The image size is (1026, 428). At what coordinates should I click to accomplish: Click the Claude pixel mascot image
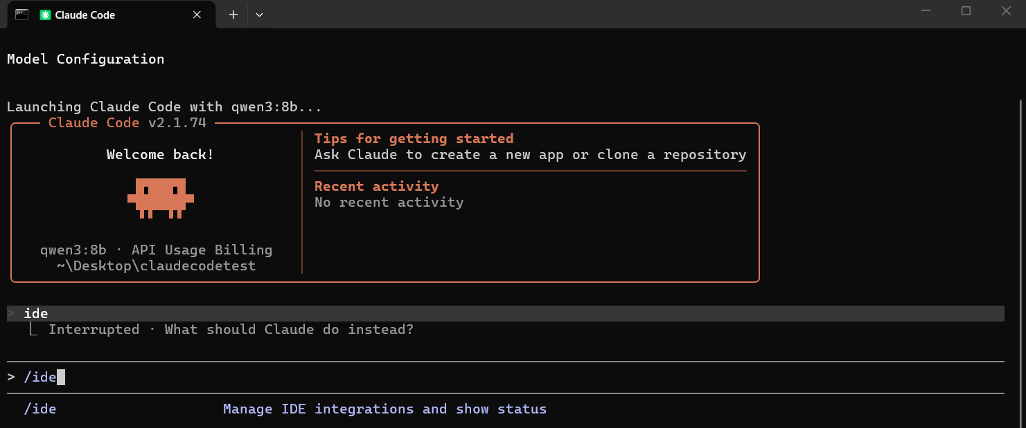[160, 198]
